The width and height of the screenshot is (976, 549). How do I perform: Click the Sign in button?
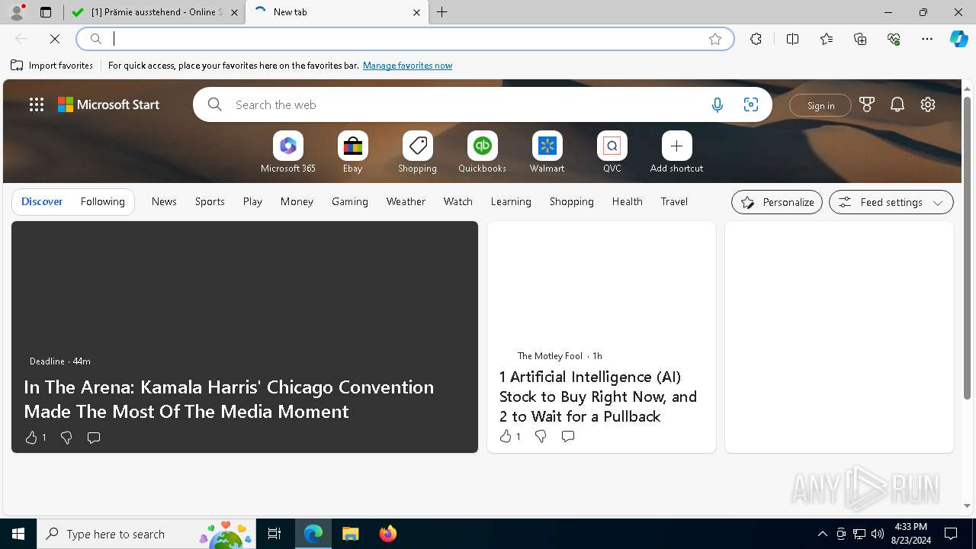point(820,105)
